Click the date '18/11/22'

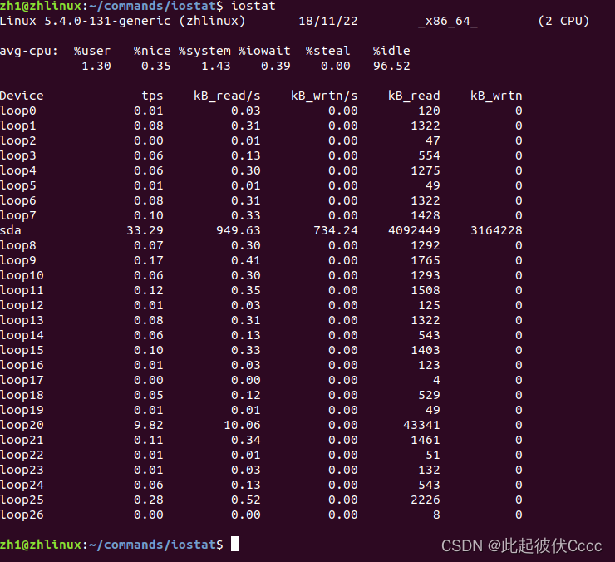click(328, 21)
